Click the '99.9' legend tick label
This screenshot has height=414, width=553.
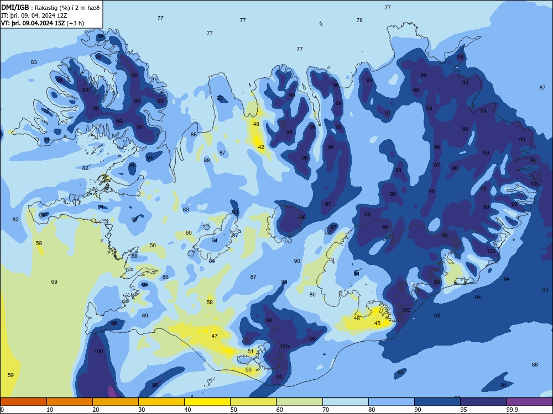512,410
